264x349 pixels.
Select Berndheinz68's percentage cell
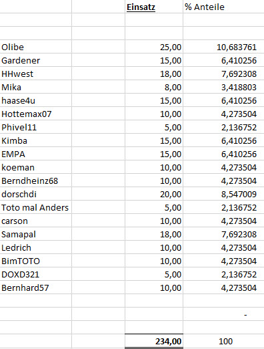(x=223, y=181)
